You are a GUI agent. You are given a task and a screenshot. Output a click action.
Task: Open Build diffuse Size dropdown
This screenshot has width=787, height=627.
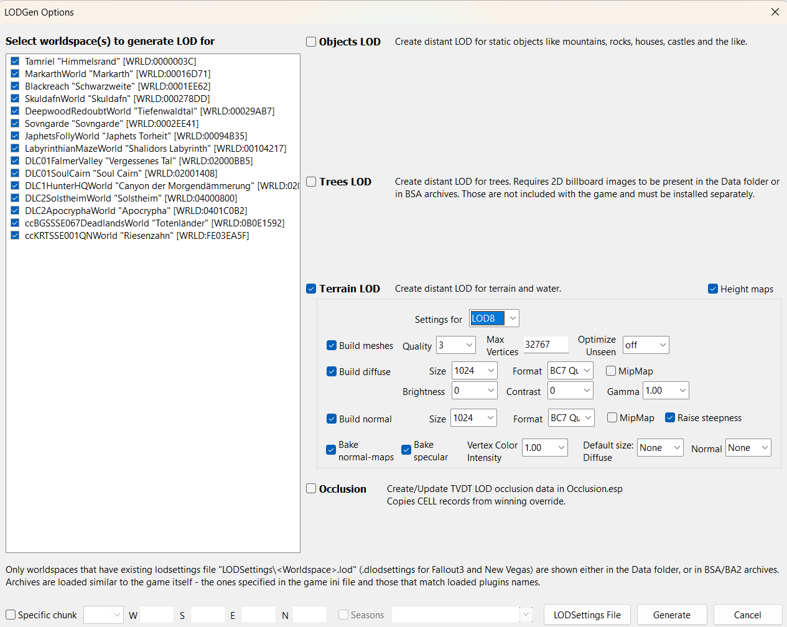click(475, 371)
